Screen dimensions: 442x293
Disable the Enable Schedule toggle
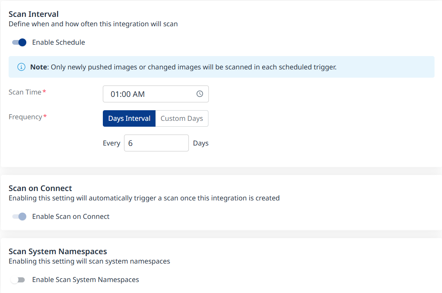(19, 42)
